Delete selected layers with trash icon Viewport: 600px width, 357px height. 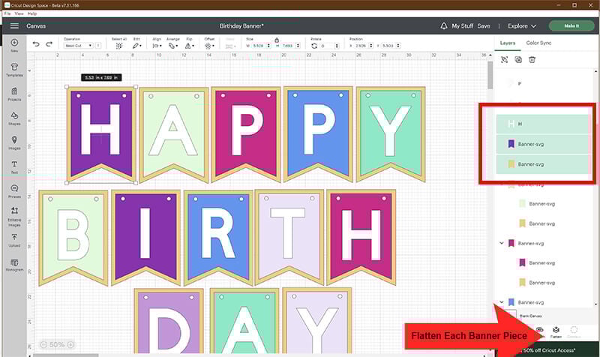tap(532, 60)
